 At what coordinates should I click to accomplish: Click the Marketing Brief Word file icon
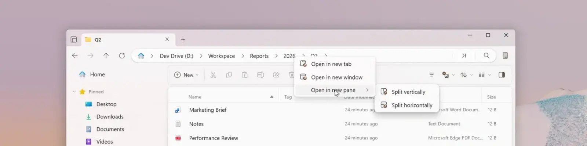178,110
